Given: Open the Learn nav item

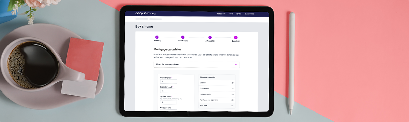Looking at the screenshot, I should pyautogui.click(x=239, y=14).
